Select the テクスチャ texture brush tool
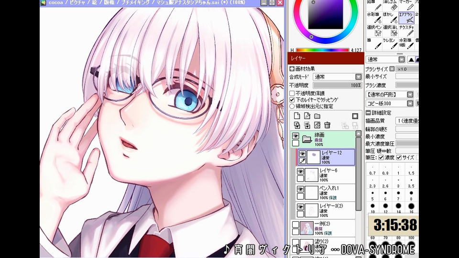 coord(406,31)
